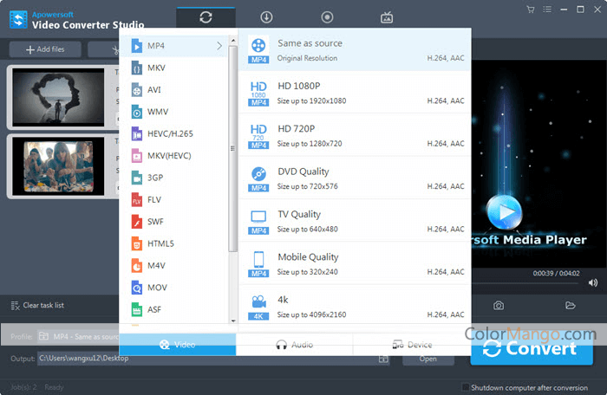Click the browse icon in the Output path field

pyautogui.click(x=383, y=358)
